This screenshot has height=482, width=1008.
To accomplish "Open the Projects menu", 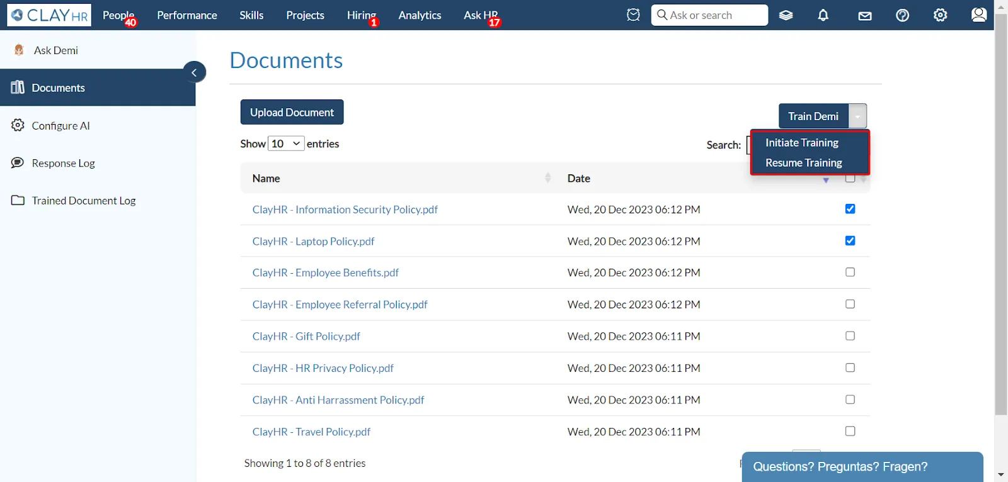I will coord(305,15).
